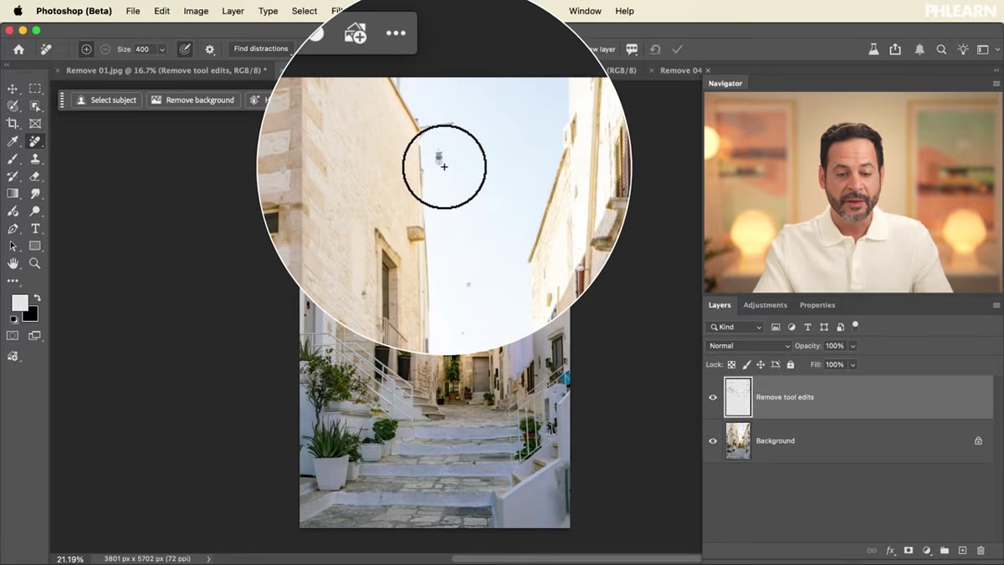Select the Move tool
Viewport: 1004px width, 565px height.
pyautogui.click(x=13, y=89)
